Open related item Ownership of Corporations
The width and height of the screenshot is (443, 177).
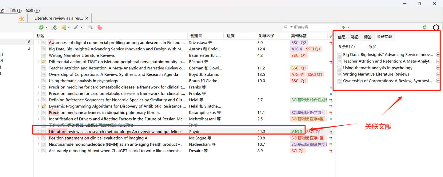click(388, 81)
